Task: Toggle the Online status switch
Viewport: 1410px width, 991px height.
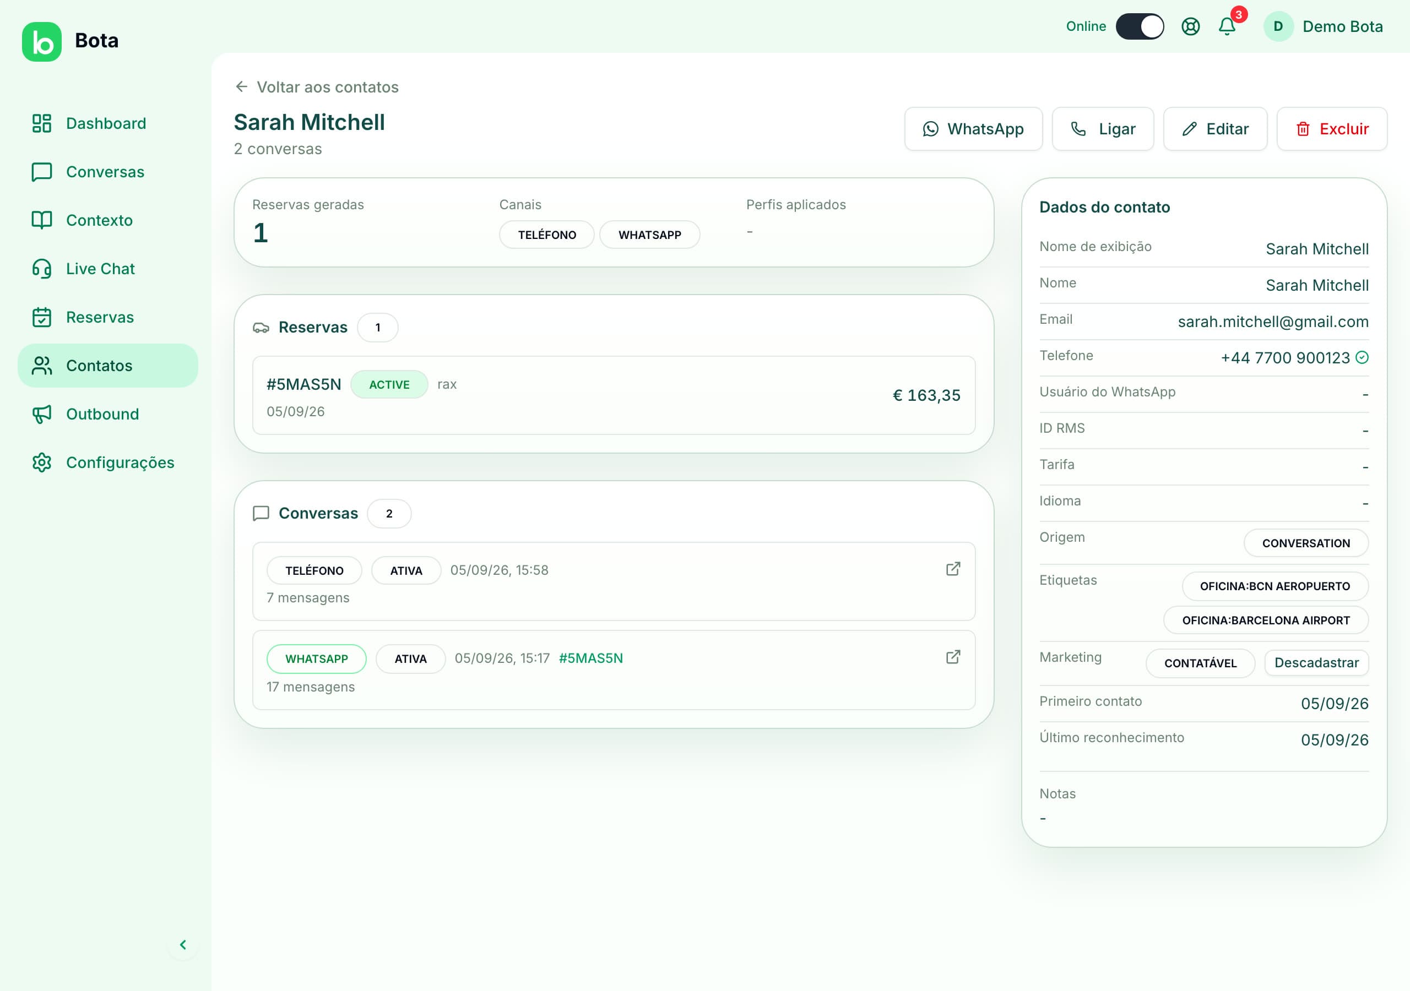Action: (1140, 26)
